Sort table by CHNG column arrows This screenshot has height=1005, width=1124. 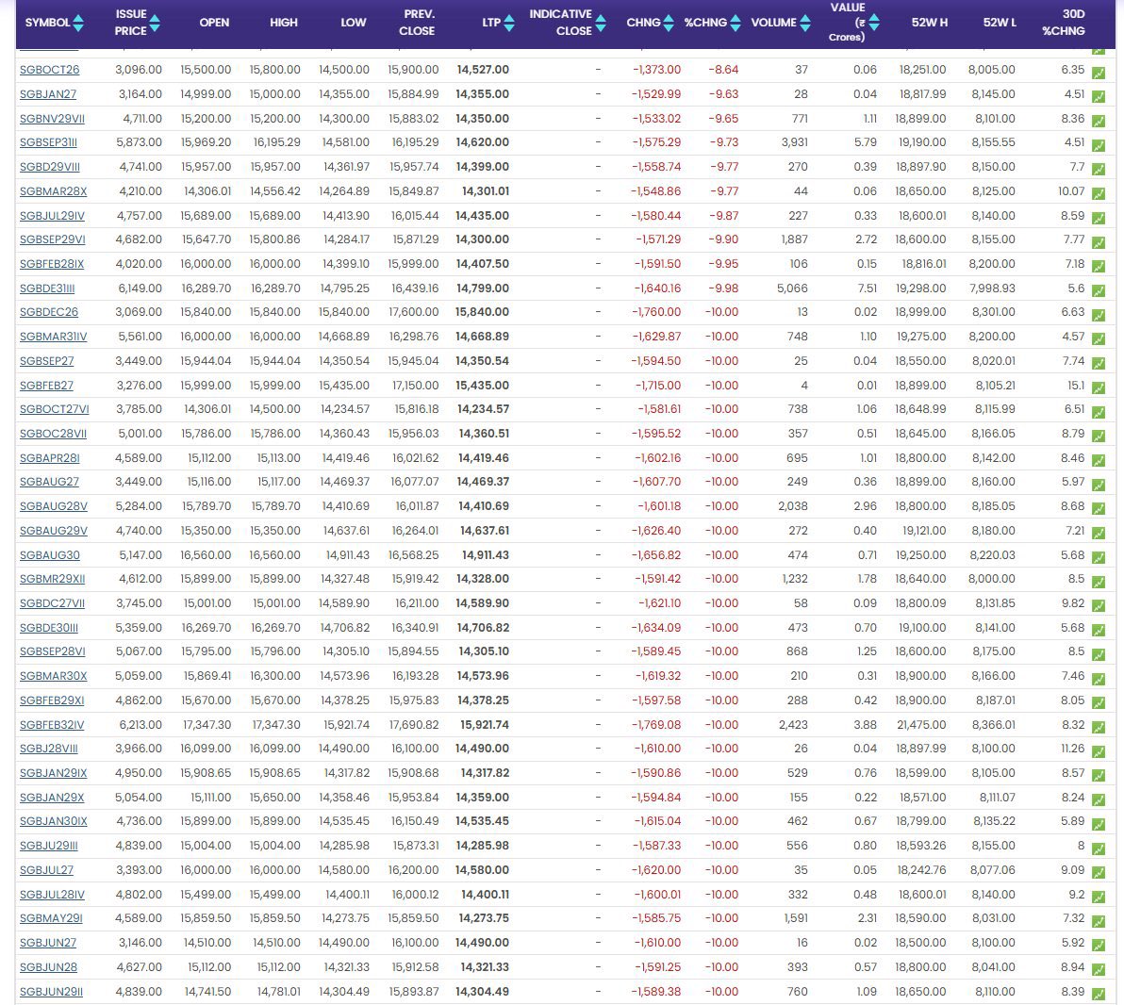coord(669,23)
